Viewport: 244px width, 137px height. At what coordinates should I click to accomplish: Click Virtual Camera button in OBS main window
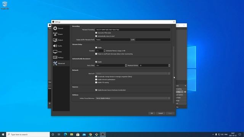click(180, 95)
